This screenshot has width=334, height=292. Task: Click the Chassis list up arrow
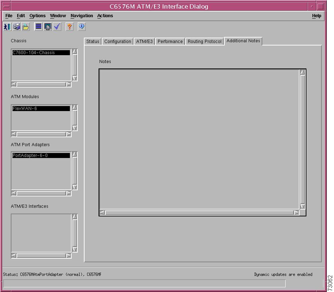pos(75,52)
